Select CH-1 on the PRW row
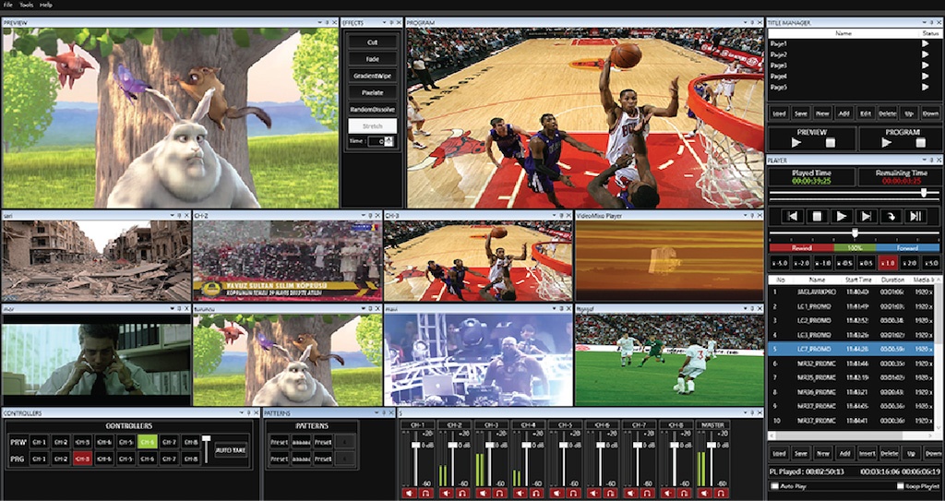The image size is (945, 501). pos(39,442)
